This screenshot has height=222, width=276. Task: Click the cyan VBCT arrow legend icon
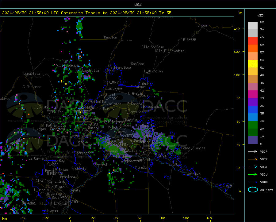pyautogui.click(x=253, y=167)
